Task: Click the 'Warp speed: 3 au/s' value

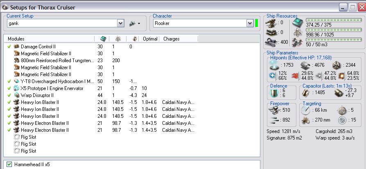Action: tap(335, 138)
